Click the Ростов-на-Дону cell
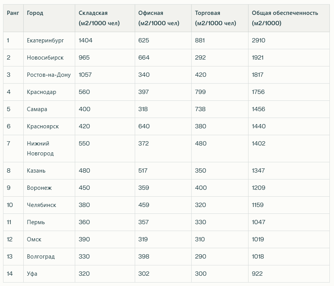Viewport: 334px width, 286px height. (49, 75)
